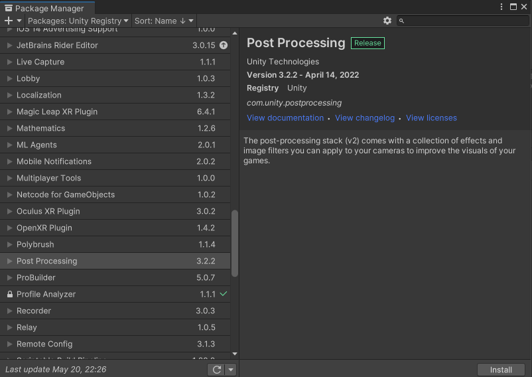Click the Profile Analyzer lock icon
This screenshot has height=377, width=532.
click(x=10, y=294)
